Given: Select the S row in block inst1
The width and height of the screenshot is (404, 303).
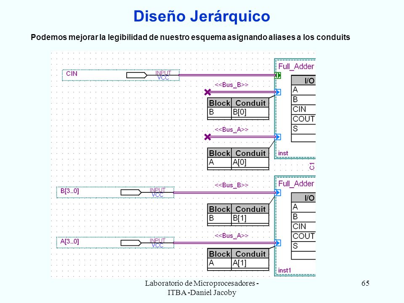Looking at the screenshot, I should 303,246.
